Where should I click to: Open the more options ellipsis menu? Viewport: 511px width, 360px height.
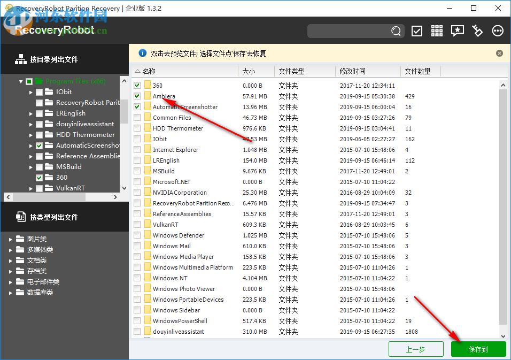point(498,31)
